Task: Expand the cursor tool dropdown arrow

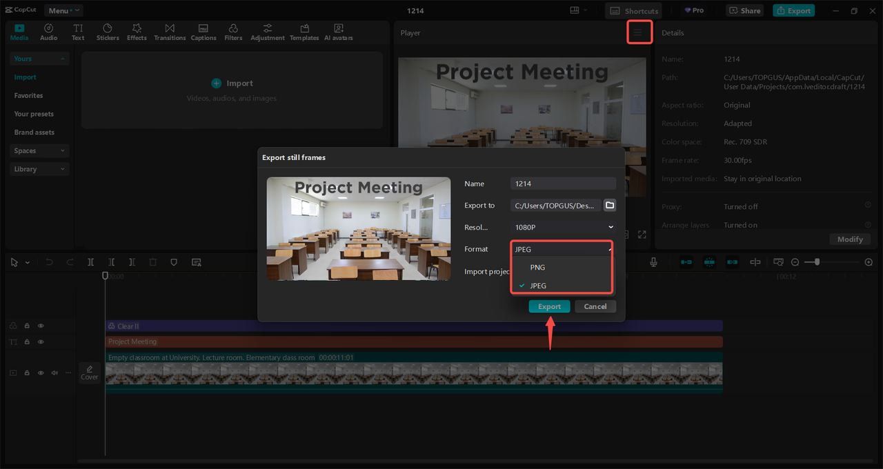Action: point(28,263)
